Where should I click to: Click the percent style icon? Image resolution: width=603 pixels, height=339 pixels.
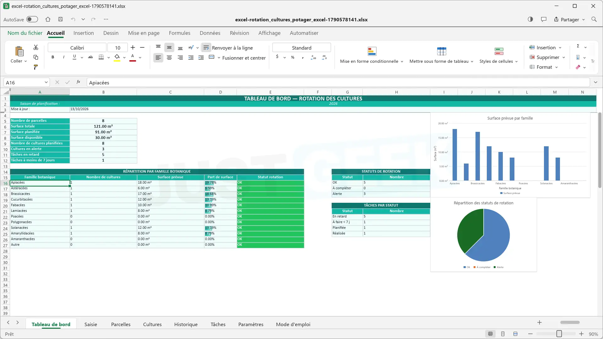(x=293, y=57)
